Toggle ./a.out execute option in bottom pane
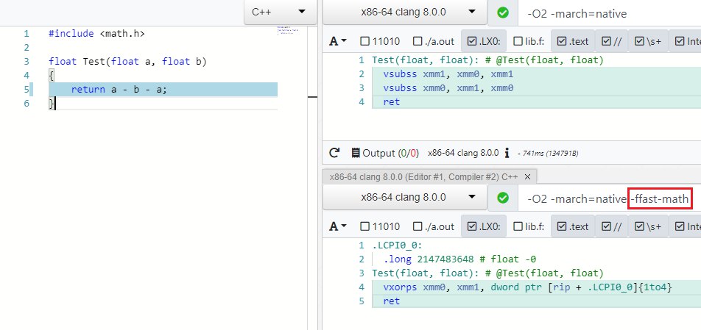The height and width of the screenshot is (330, 701). tap(433, 226)
